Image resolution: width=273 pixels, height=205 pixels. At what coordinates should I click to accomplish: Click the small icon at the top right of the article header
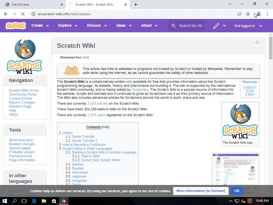click(257, 43)
